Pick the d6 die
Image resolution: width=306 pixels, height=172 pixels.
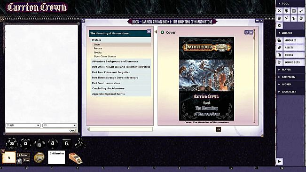click(67, 144)
